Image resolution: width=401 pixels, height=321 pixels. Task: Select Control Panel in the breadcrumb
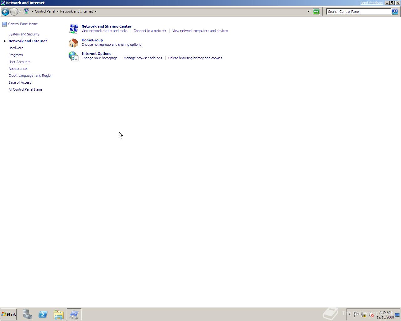(45, 11)
